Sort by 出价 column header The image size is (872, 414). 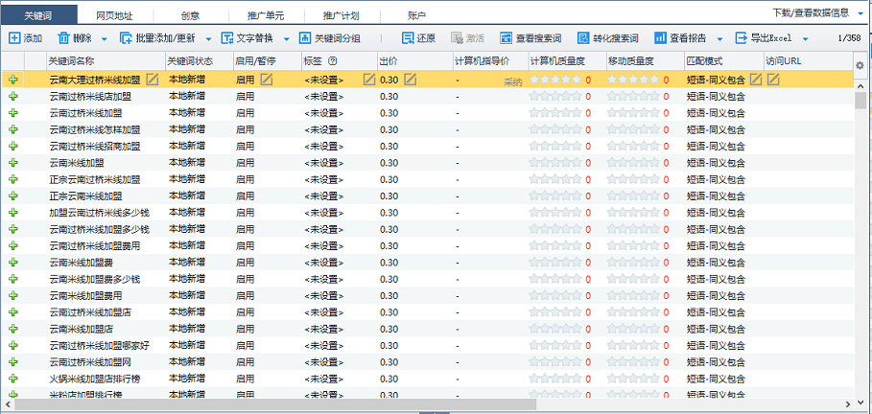tap(413, 61)
